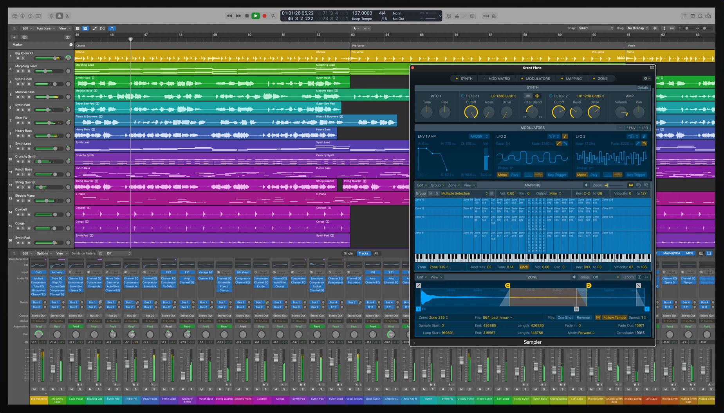Open the tracks area Functions menu

click(x=45, y=29)
